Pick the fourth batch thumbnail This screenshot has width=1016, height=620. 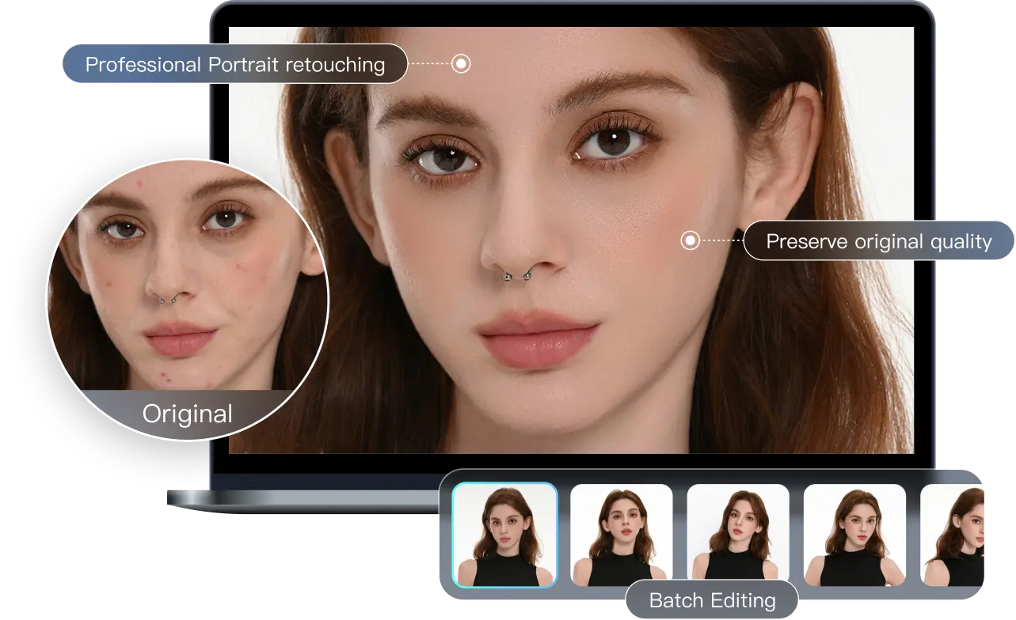(x=854, y=535)
